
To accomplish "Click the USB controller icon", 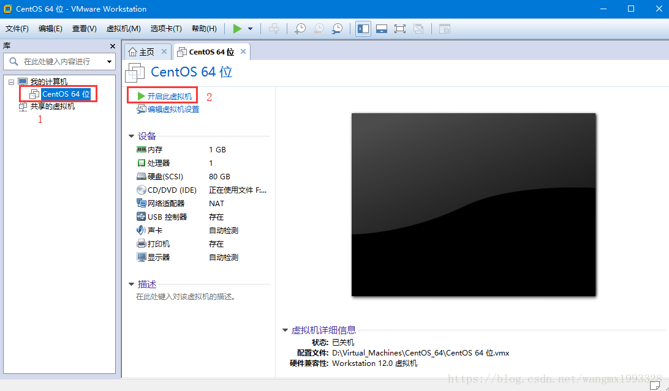I will 142,217.
